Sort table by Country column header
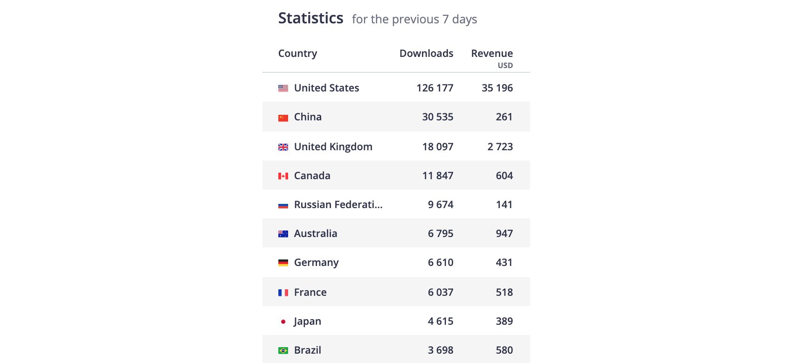793x363 pixels. coord(297,53)
